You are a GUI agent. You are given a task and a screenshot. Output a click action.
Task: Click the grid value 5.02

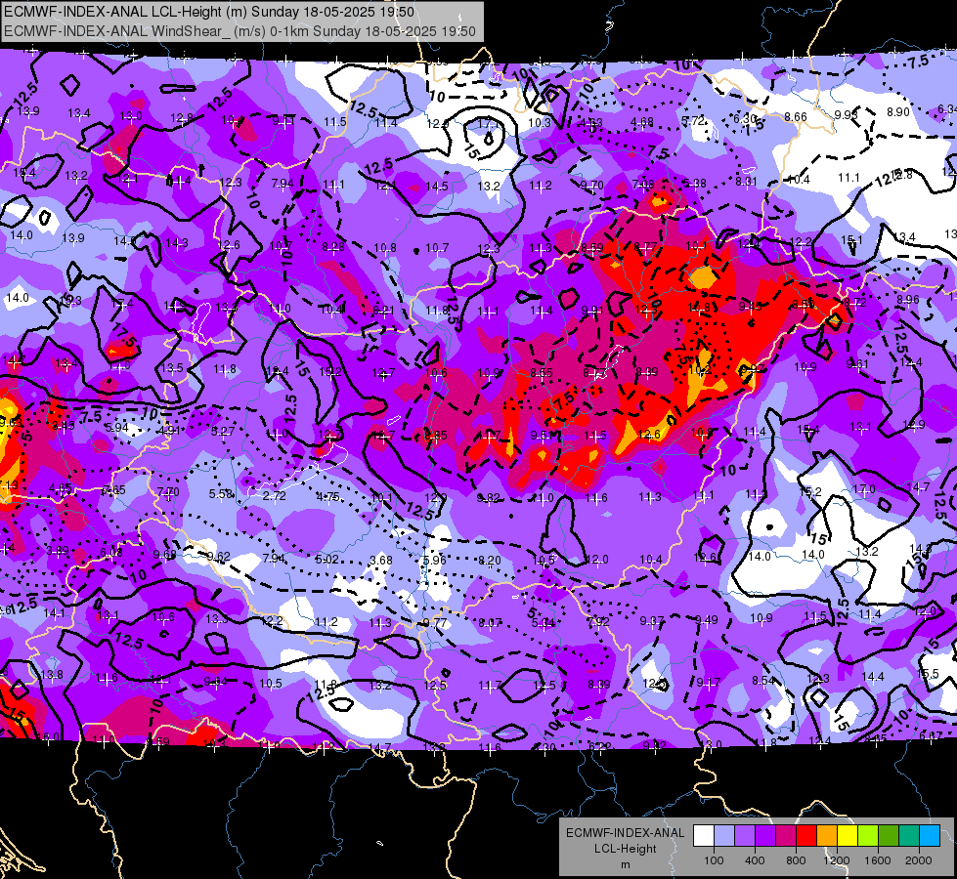(x=327, y=560)
